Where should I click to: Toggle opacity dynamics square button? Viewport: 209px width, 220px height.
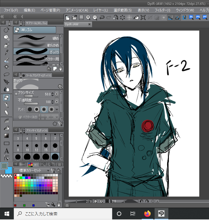(57, 102)
